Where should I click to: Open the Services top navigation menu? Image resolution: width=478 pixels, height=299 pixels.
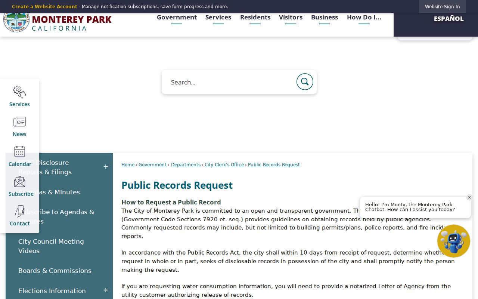[218, 18]
